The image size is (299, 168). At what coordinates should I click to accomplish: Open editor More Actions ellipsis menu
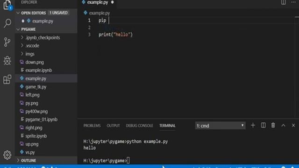click(293, 2)
